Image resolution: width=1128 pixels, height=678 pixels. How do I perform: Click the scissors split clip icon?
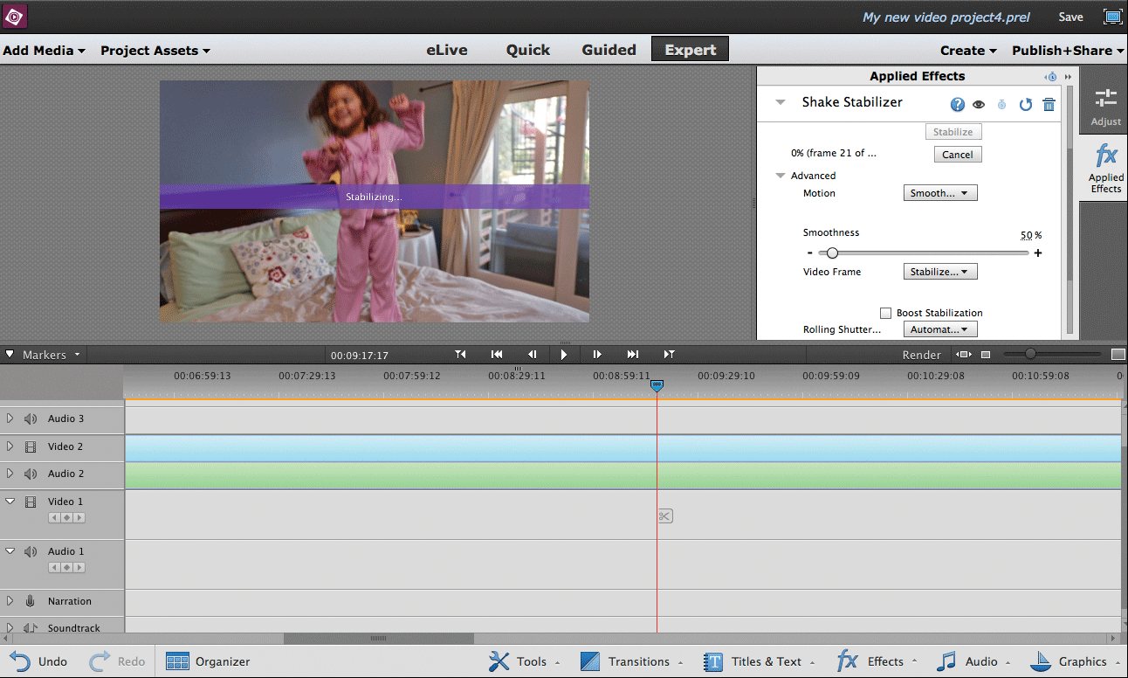(x=665, y=516)
